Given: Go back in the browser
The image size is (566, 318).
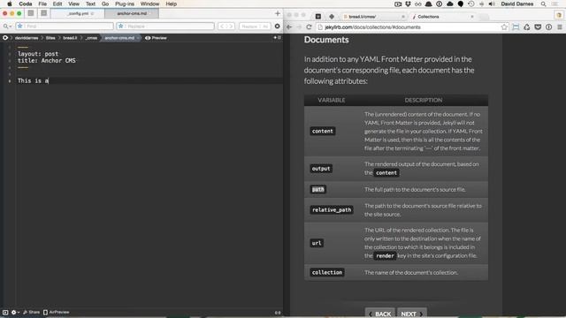Looking at the screenshot, I should pos(289,27).
